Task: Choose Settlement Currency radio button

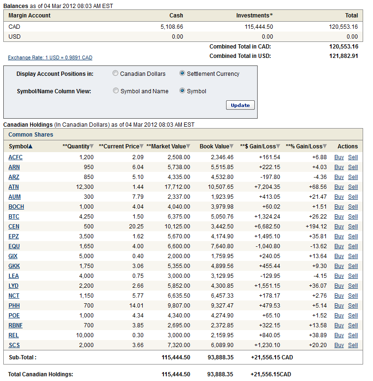Action: coord(182,73)
